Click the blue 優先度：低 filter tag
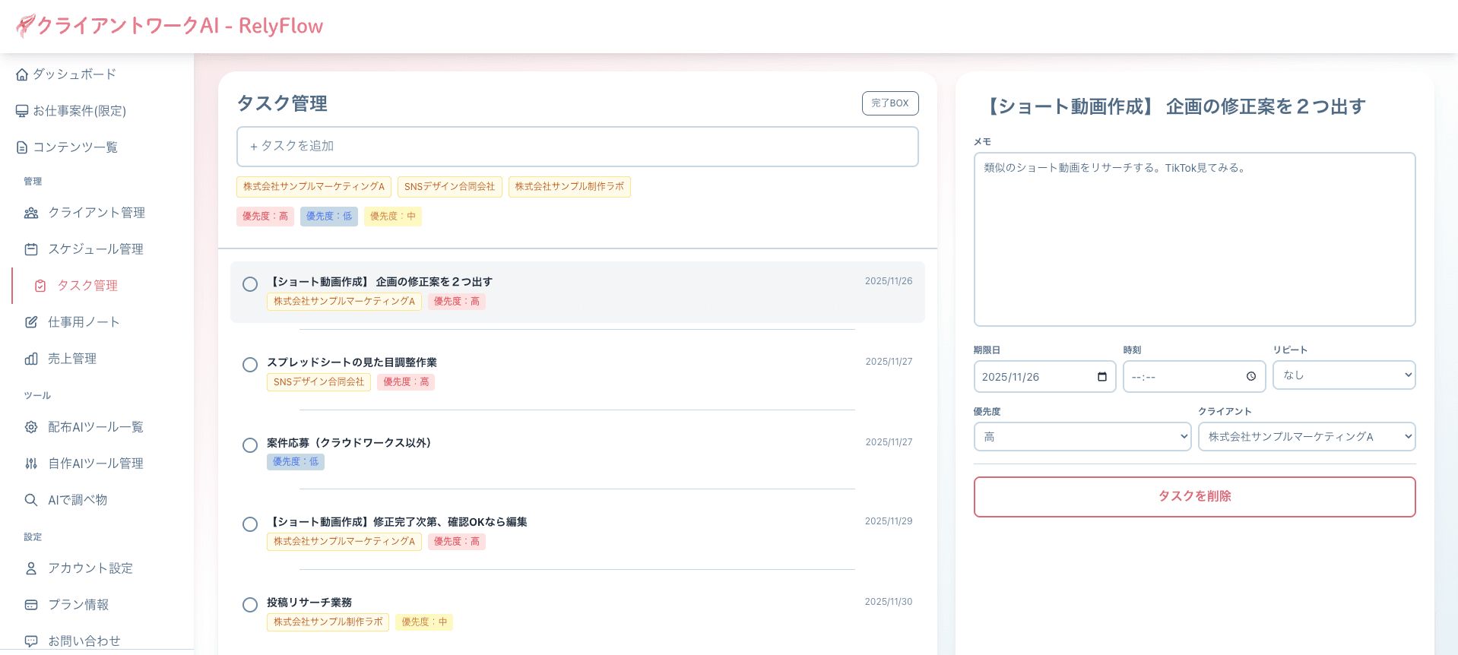Screen dimensions: 1458x655 click(x=328, y=217)
